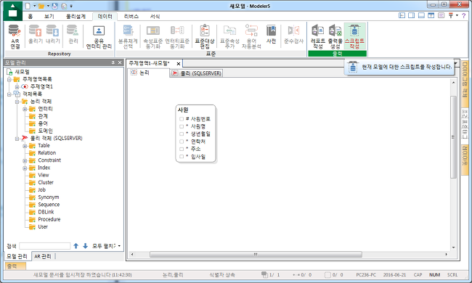
Task: Expand the Constraint folder node
Action: pos(25,160)
